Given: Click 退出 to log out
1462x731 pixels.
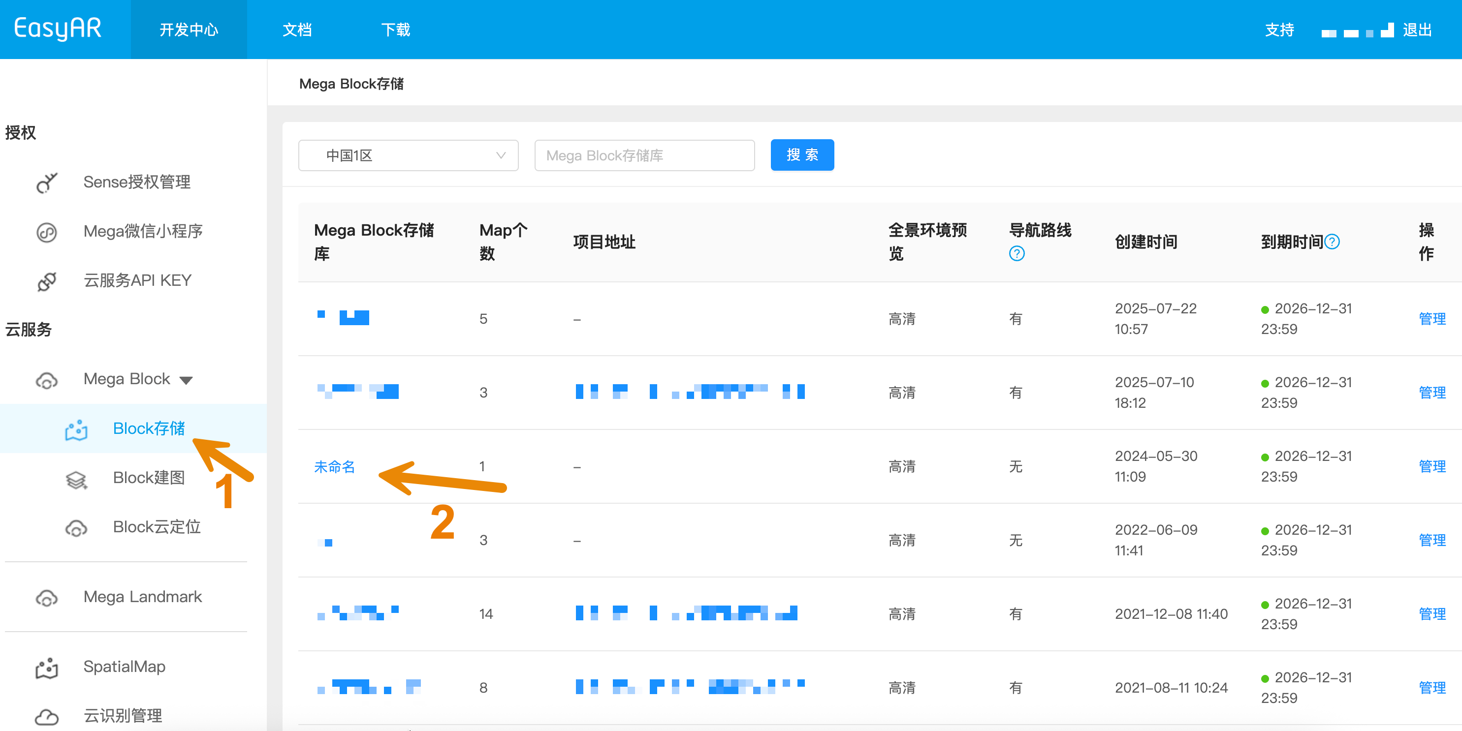Looking at the screenshot, I should coord(1417,30).
